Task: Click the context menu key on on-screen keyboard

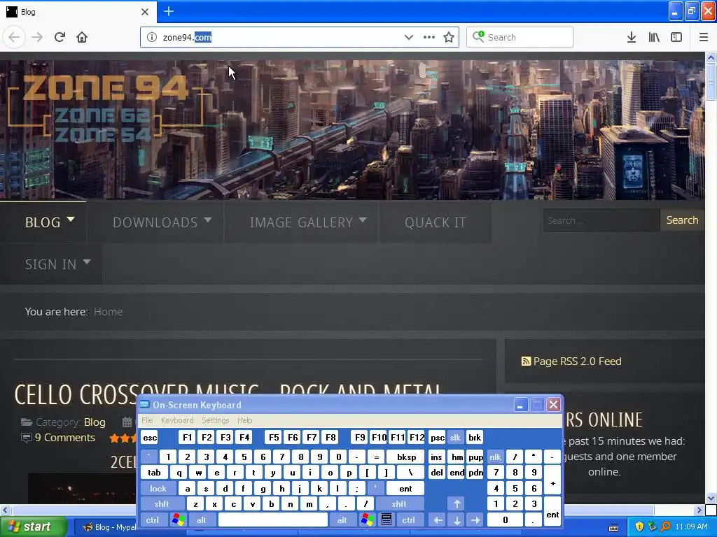Action: [x=387, y=520]
